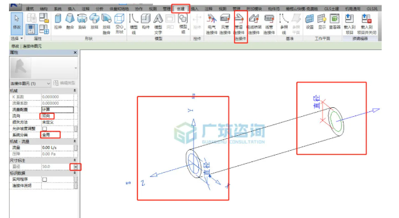The image size is (399, 218).
Task: Switch to the 系统 ribbon tab
Action: click(57, 8)
